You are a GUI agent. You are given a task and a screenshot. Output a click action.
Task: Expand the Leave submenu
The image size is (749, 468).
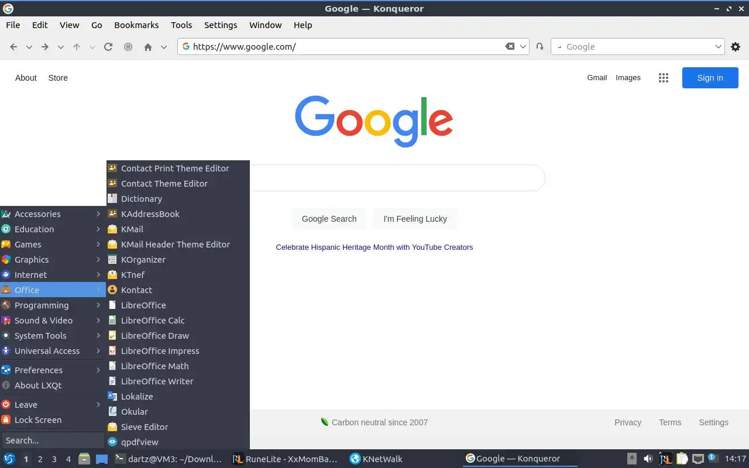[x=53, y=405]
